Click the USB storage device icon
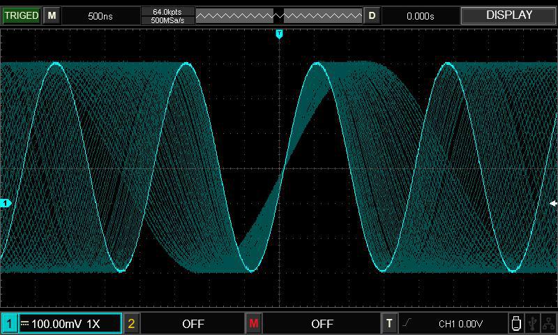 tap(516, 323)
